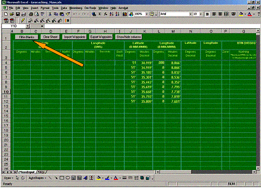Select the Line drawing tool
Screen dimensions: 261x188
(50, 178)
